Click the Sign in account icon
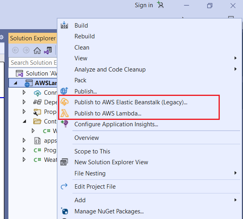 (161, 5)
